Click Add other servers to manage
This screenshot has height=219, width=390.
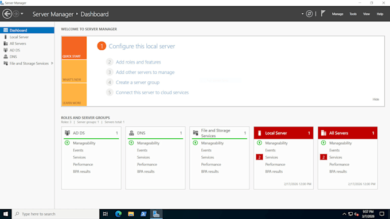145,72
